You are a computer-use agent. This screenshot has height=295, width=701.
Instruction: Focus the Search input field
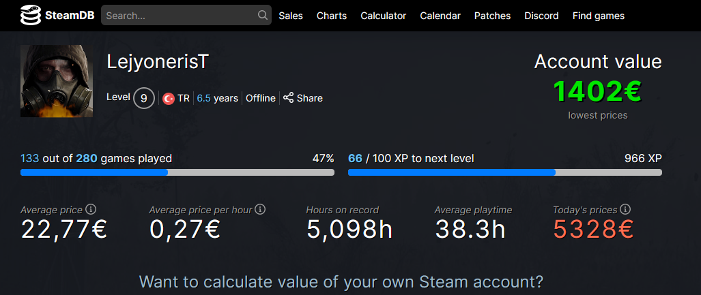[179, 15]
